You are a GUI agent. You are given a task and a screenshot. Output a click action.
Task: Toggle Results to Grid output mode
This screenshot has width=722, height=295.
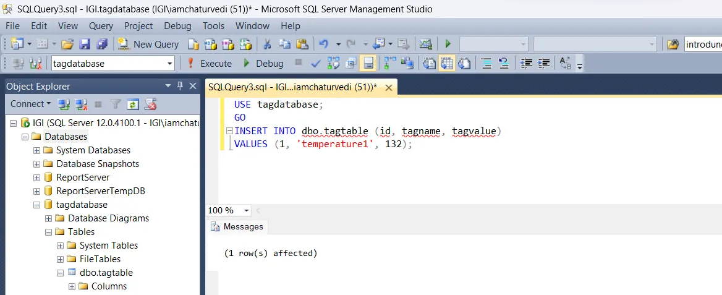[447, 63]
